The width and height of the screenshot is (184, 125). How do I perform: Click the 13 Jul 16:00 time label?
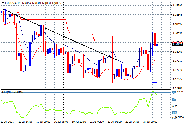coord(25,122)
